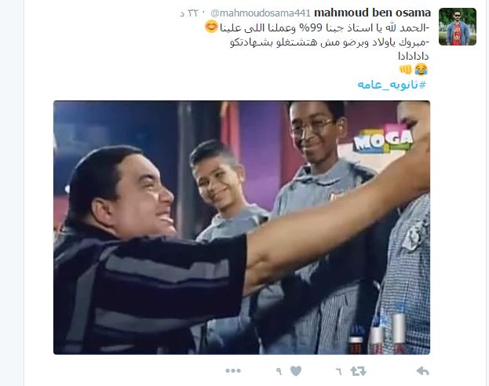
Task: Click the word دادادادا in the tweet
Action: (414, 56)
